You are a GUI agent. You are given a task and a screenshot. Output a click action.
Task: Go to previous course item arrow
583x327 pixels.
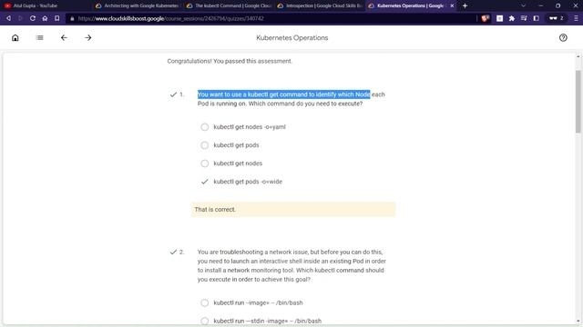64,38
